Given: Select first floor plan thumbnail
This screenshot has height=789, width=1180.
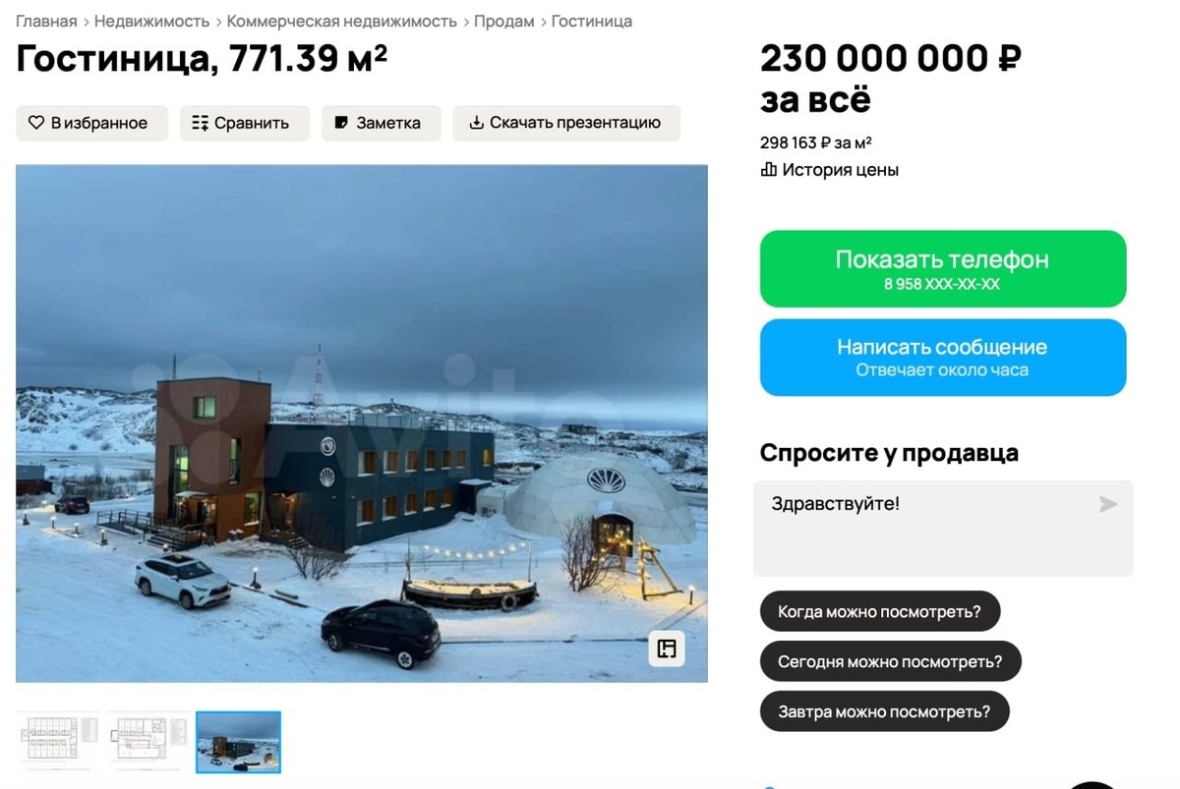Looking at the screenshot, I should pos(58,742).
